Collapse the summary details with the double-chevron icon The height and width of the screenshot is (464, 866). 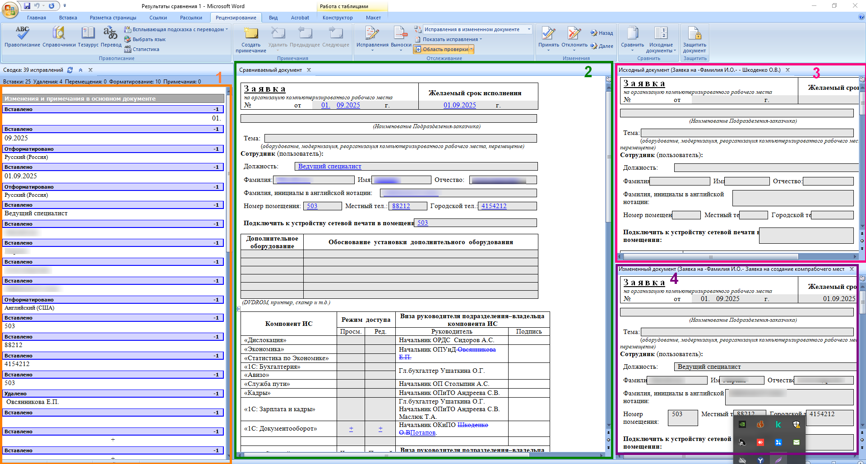tap(80, 70)
